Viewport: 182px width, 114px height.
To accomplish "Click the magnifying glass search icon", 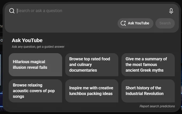I will [12, 11].
